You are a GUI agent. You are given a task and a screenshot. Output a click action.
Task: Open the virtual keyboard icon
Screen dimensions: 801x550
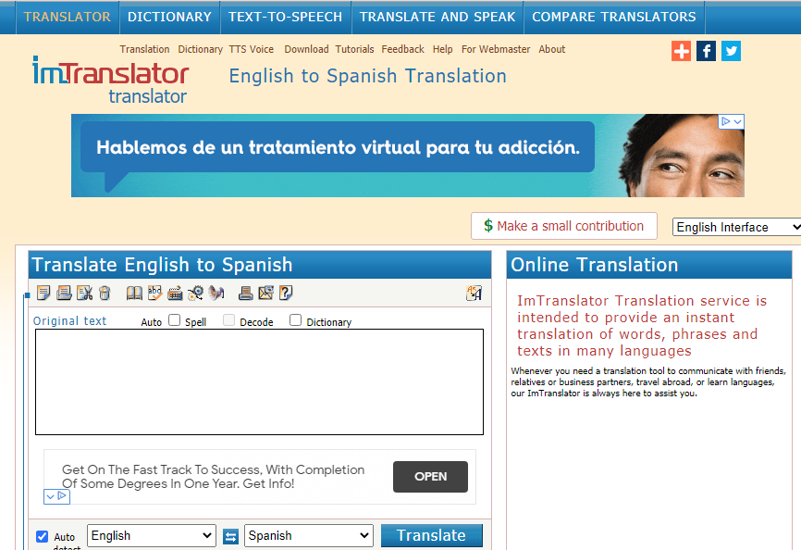(175, 294)
